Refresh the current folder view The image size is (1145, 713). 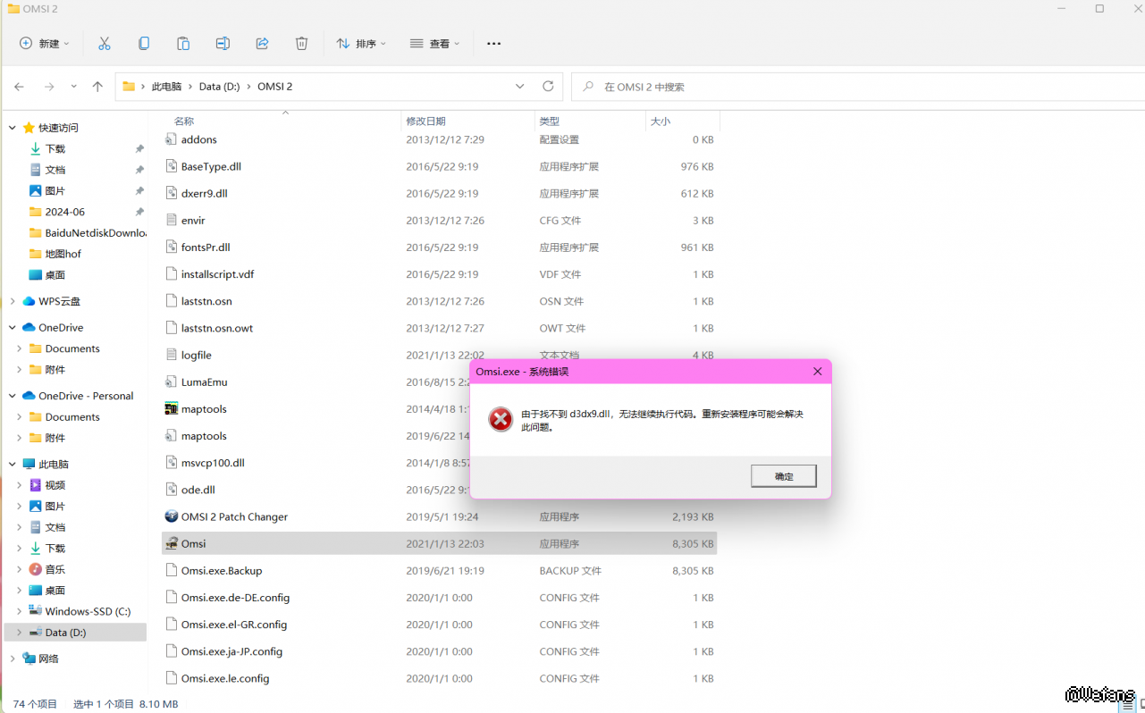(x=548, y=87)
